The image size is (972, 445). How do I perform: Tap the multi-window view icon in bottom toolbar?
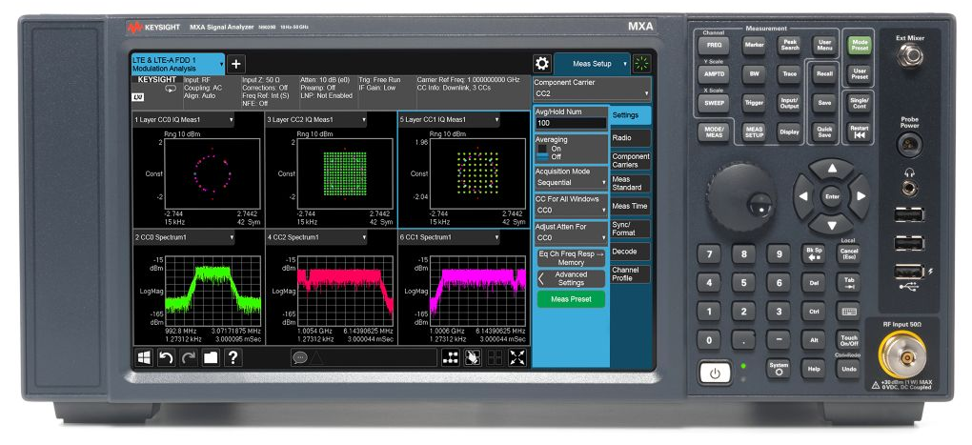(x=496, y=357)
